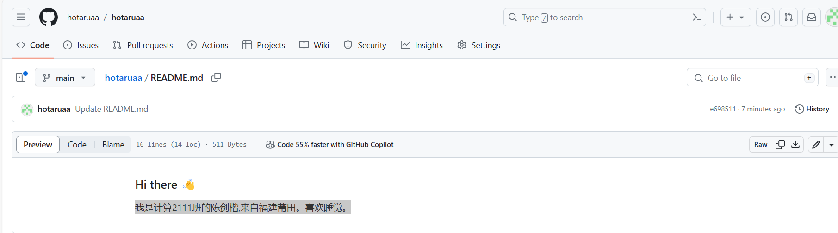This screenshot has width=838, height=233.
Task: Open pull requests icon in header
Action: click(x=788, y=18)
